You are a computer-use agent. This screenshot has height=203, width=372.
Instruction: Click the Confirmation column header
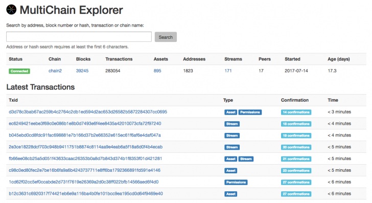click(295, 100)
